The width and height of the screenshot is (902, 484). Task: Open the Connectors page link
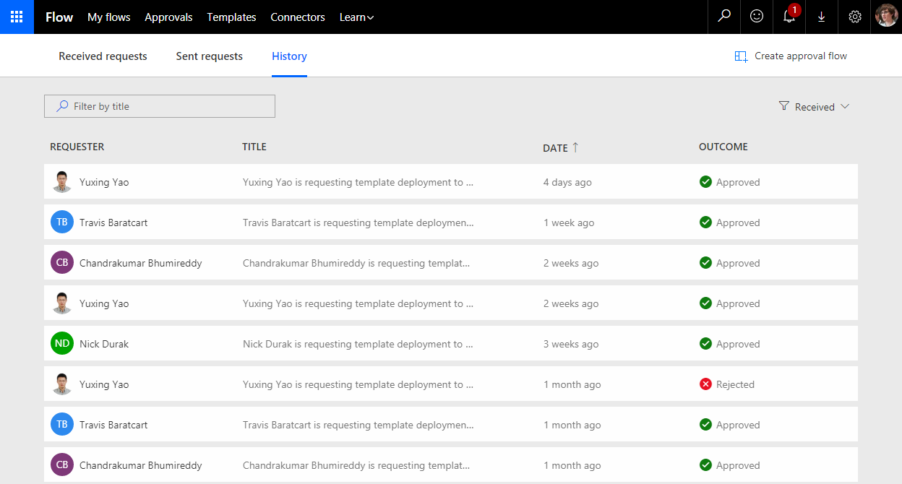[x=298, y=17]
